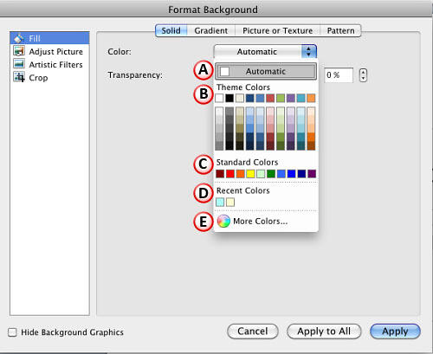Select the Artistic Filters label in sidebar
The height and width of the screenshot is (354, 433).
point(55,65)
